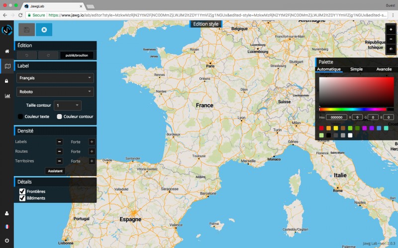This screenshot has height=248, width=398.
Task: Decrease Routes density with the minus button
Action: 59,151
